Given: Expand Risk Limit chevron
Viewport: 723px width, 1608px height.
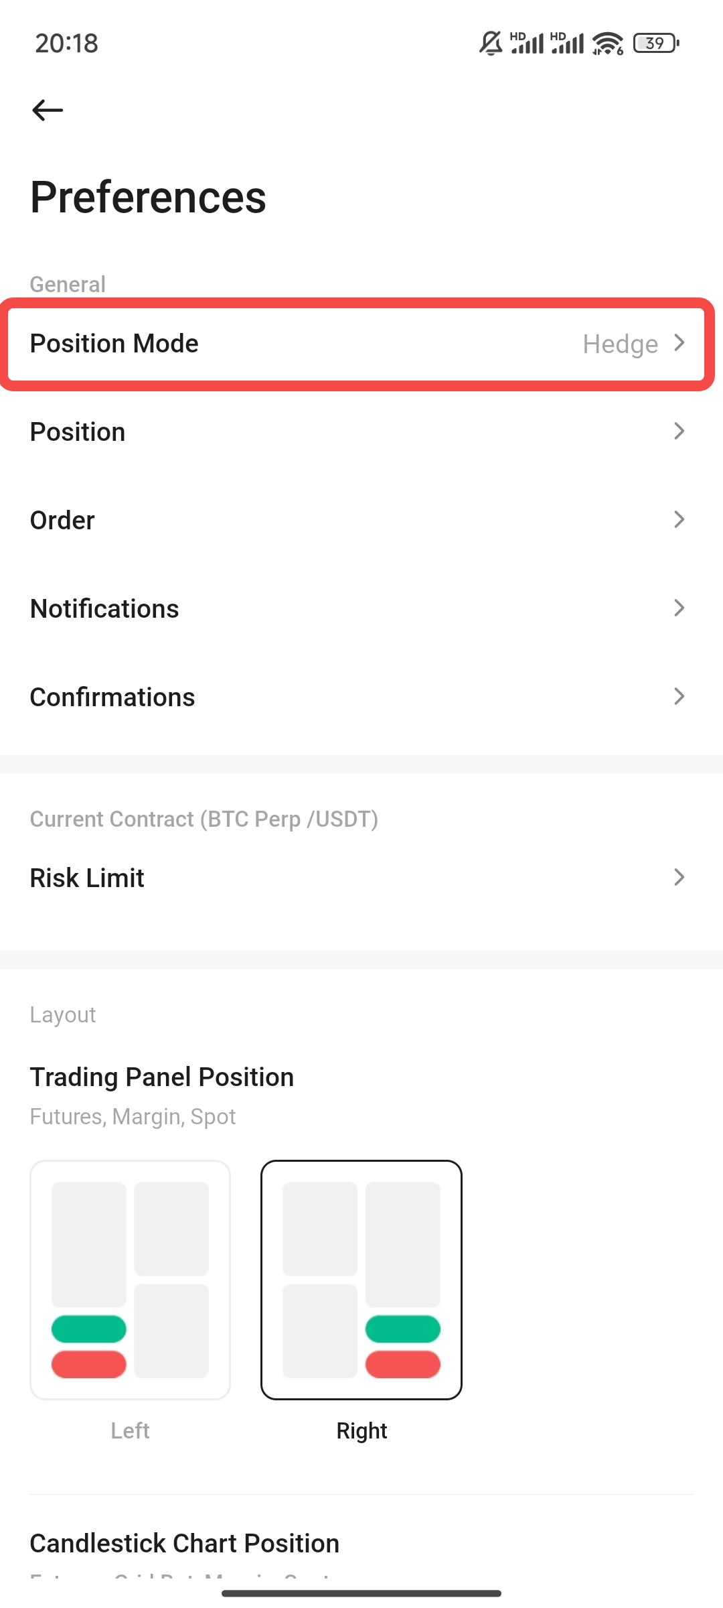Looking at the screenshot, I should (x=679, y=878).
